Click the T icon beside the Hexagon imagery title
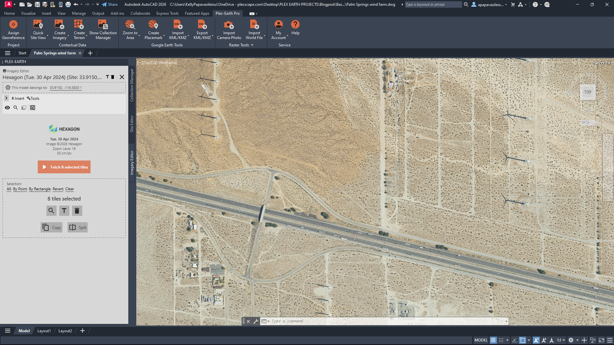Viewport: 614px width, 345px height. click(108, 77)
